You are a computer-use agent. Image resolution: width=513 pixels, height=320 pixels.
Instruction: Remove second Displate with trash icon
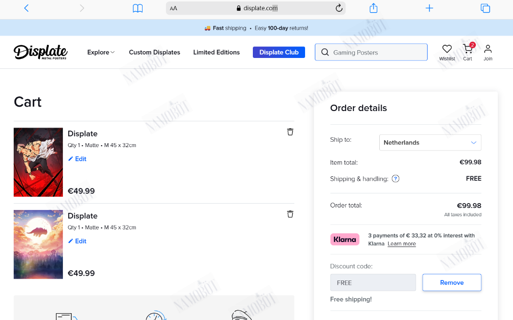coord(290,214)
